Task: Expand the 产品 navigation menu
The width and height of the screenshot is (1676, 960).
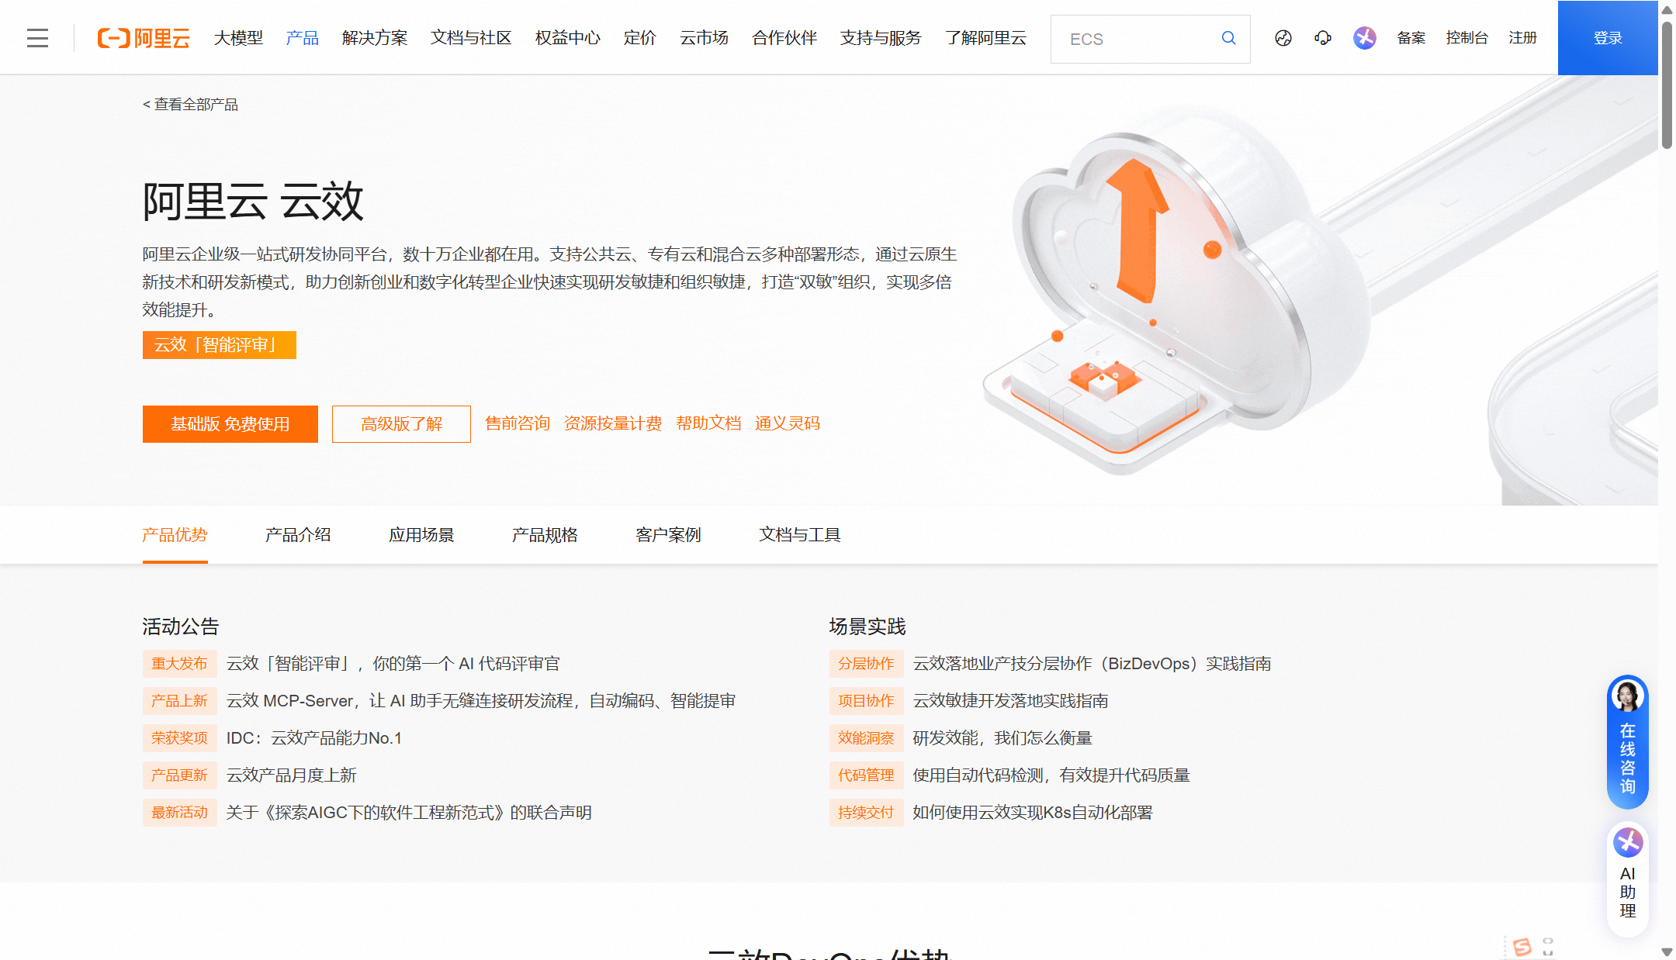Action: [302, 38]
